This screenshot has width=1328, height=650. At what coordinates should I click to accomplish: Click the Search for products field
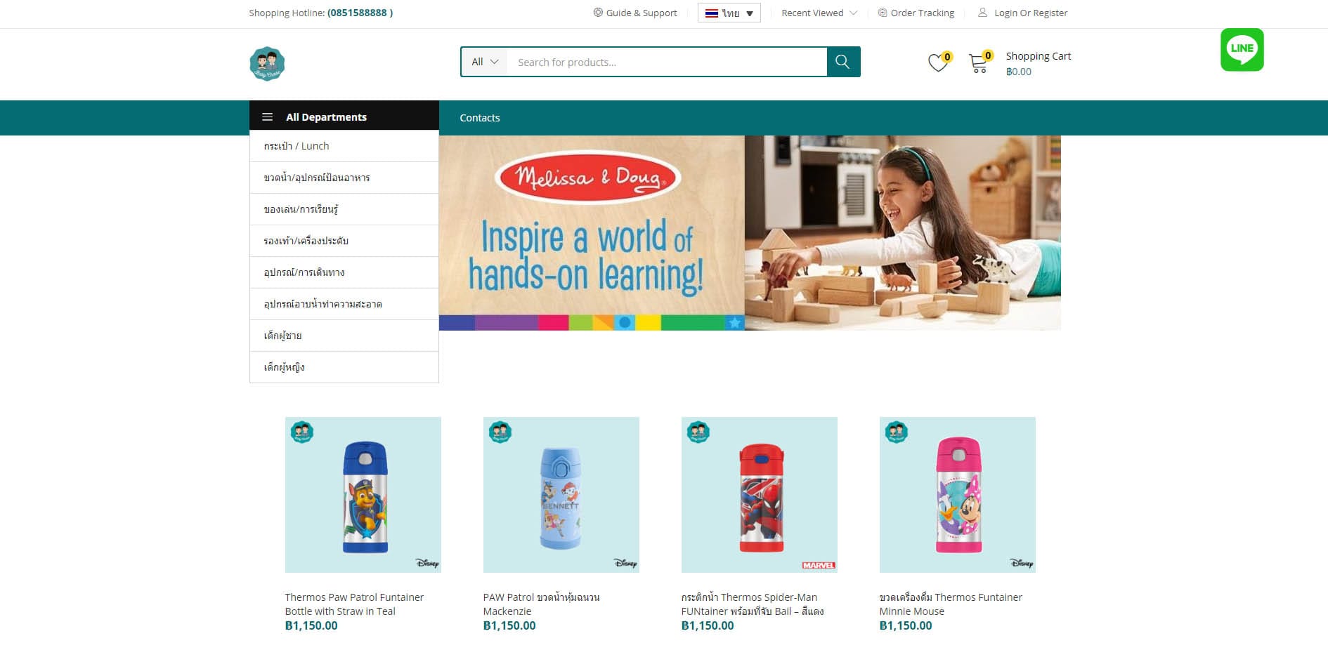(x=667, y=62)
